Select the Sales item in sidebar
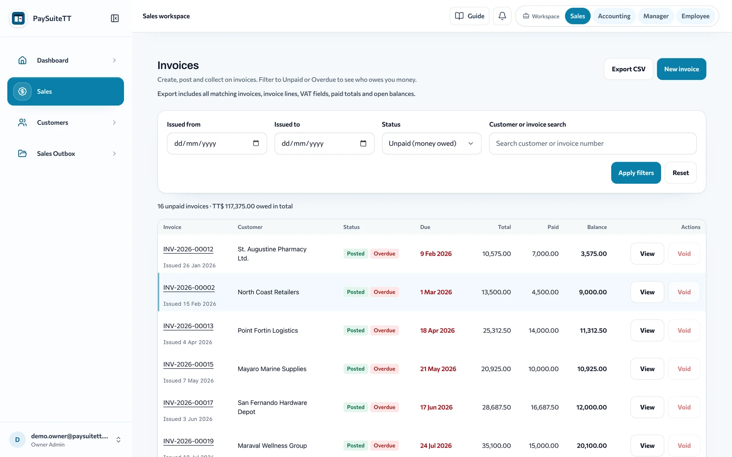 point(65,91)
